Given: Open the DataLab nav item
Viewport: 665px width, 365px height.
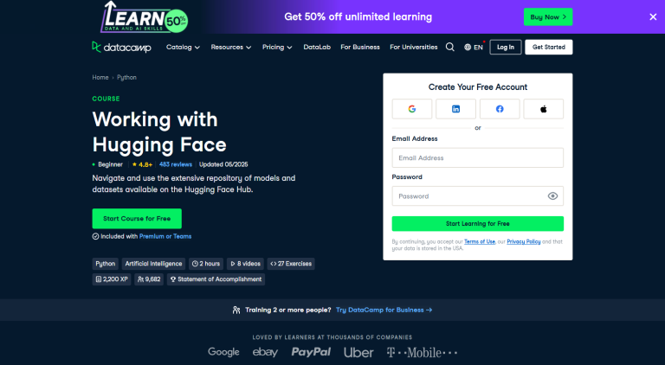Looking at the screenshot, I should click(317, 47).
